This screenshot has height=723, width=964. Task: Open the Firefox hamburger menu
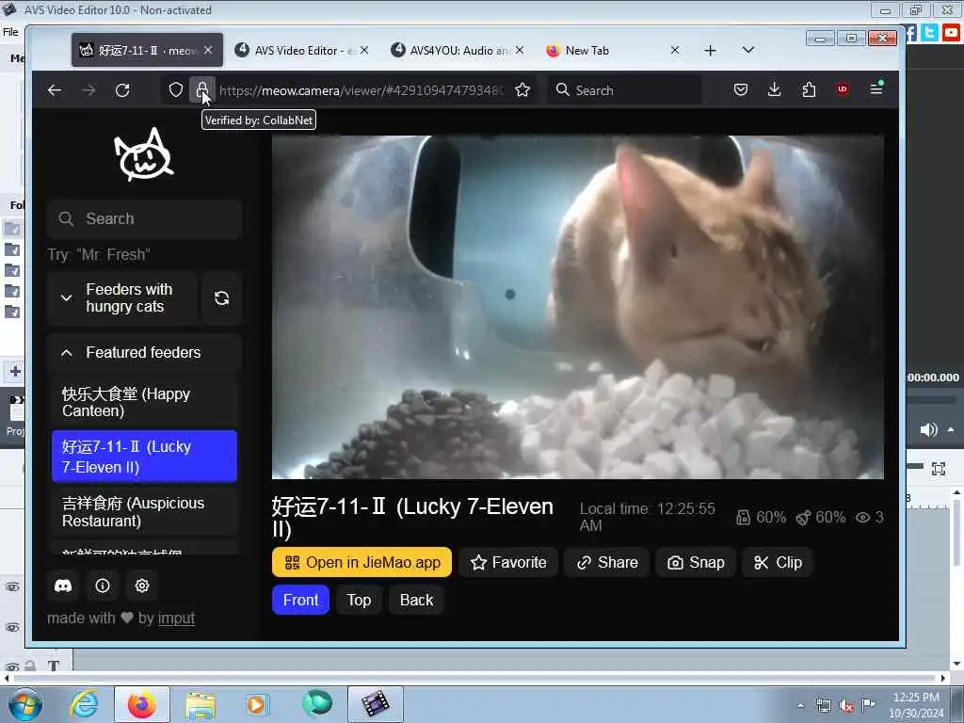tap(876, 89)
